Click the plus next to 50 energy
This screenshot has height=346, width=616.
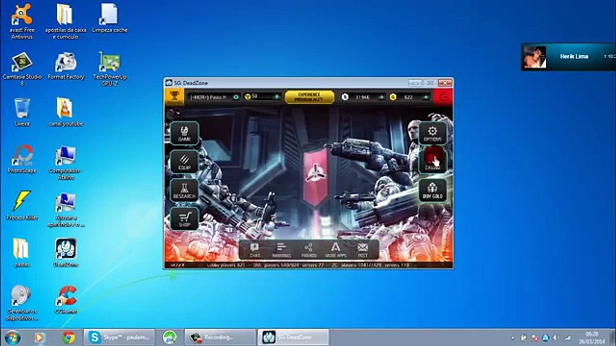tap(277, 97)
